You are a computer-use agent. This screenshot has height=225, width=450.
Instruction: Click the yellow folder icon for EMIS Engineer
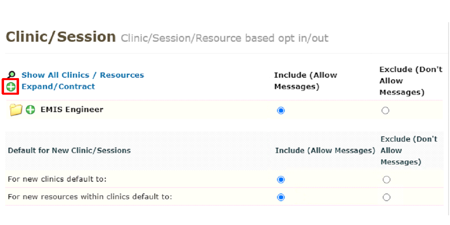coord(16,110)
